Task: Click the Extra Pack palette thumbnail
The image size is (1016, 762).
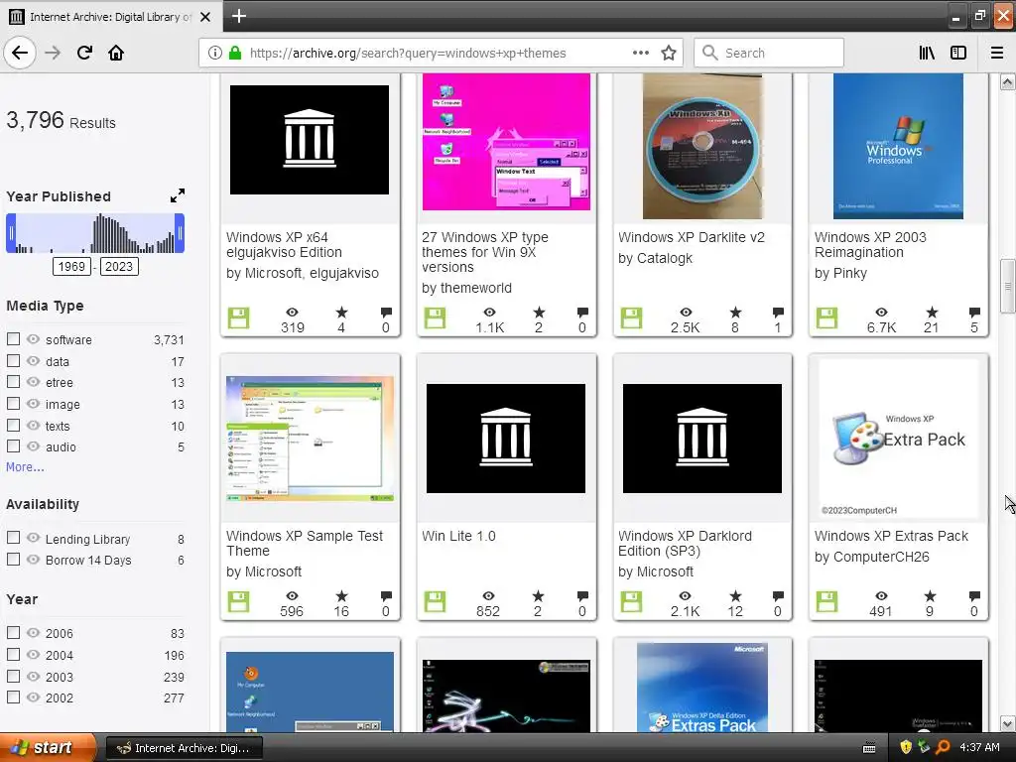Action: pos(898,439)
